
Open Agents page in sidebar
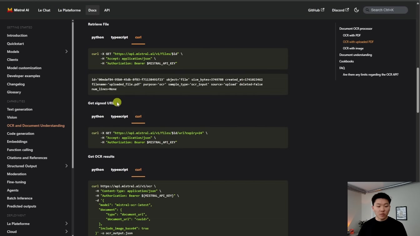[12, 190]
